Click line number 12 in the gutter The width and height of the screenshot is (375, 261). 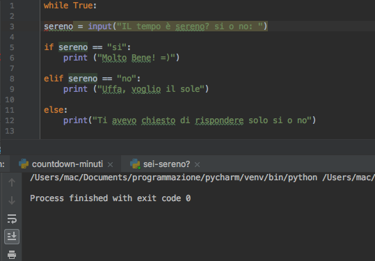(x=10, y=120)
